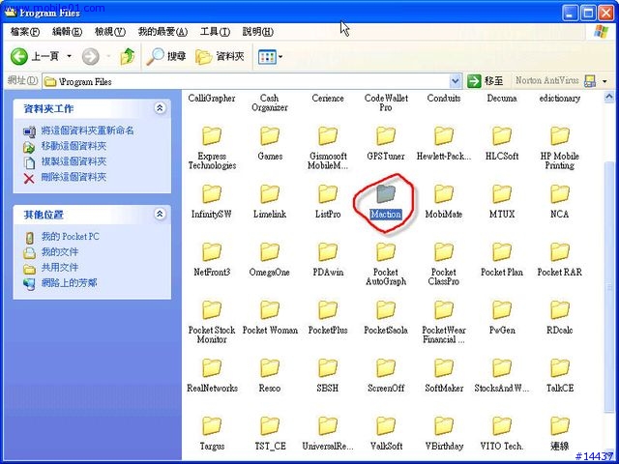Select the PocketPlus folder icon
The image size is (619, 464).
(x=328, y=309)
